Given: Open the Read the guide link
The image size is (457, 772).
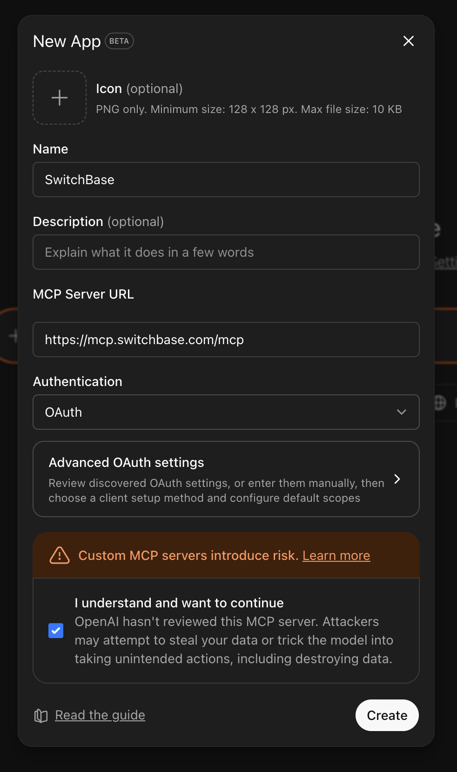Looking at the screenshot, I should tap(100, 715).
